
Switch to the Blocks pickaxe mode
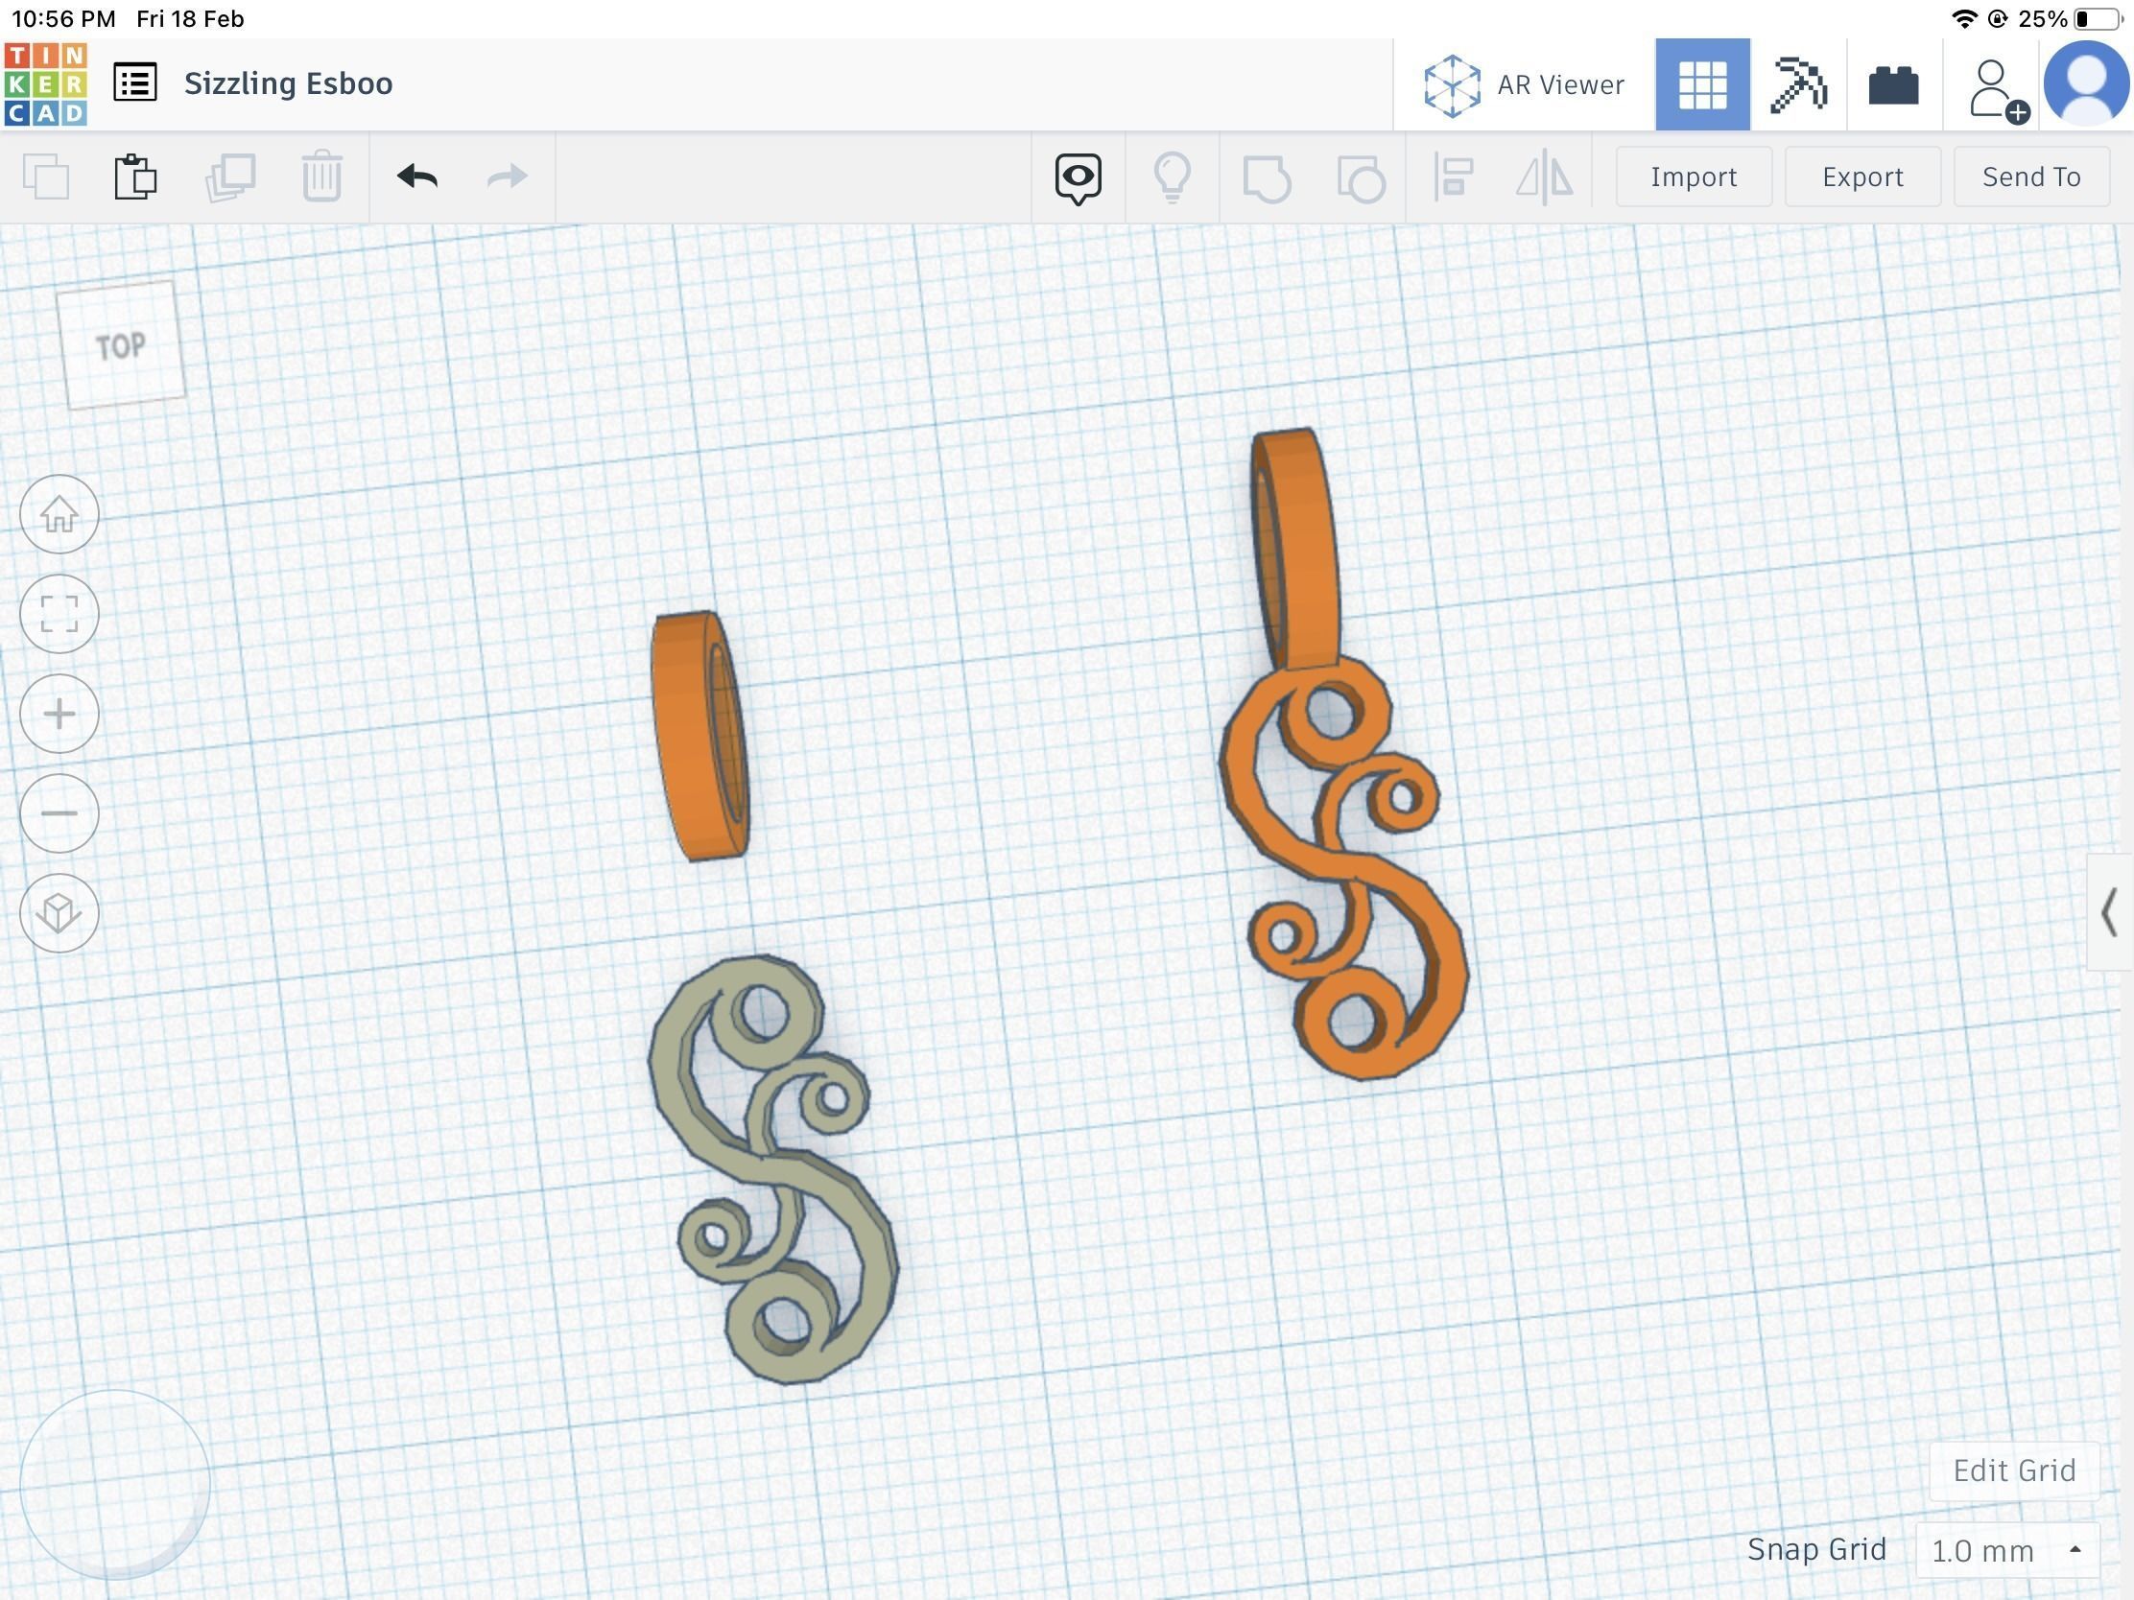tap(1798, 84)
